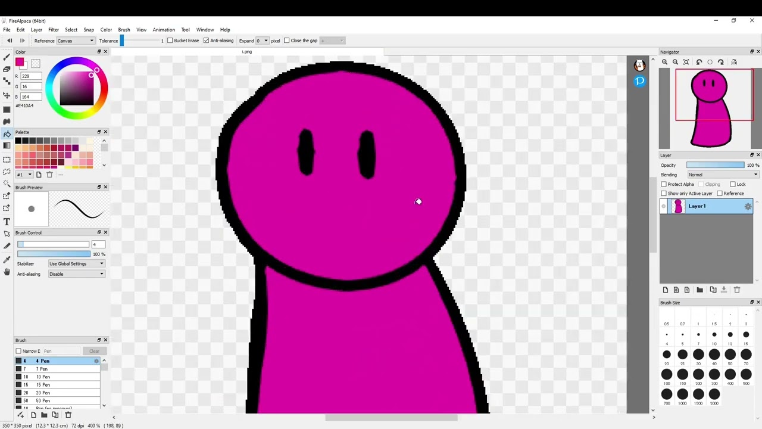Open the 4 Pen brush settings gear
Viewport: 762px width, 429px height.
[96, 361]
